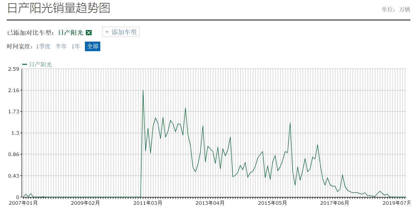412x207 pixels.
Task: Toggle the 日产阳光 legend series
Action: (x=37, y=64)
